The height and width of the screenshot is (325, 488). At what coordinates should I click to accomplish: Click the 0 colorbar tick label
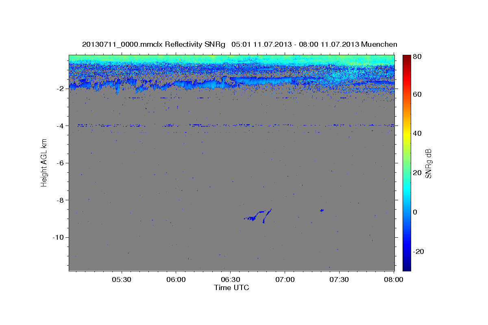pos(415,212)
